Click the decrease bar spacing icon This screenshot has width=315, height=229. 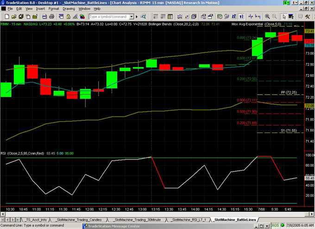tap(251, 17)
